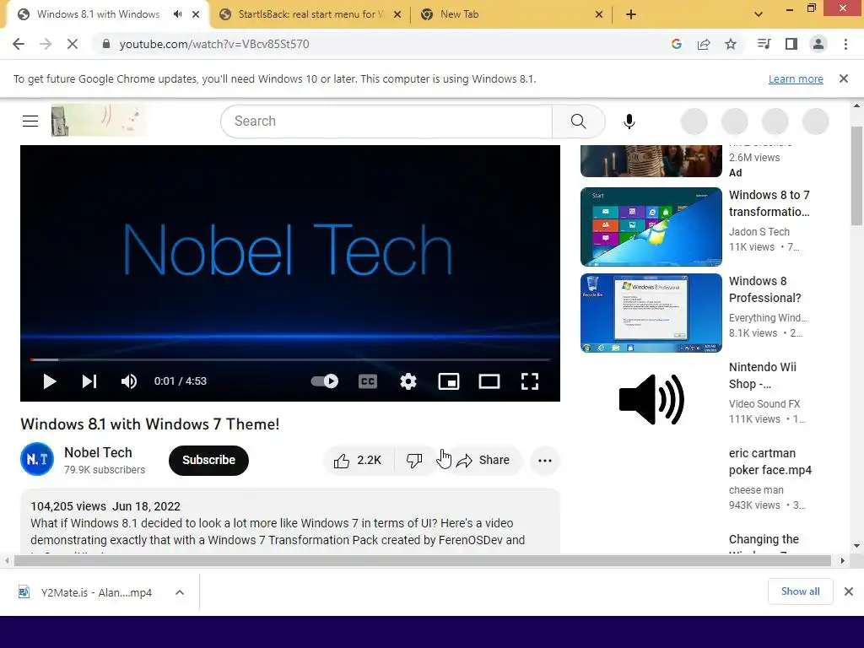Show all downloads
The image size is (864, 648).
pyautogui.click(x=800, y=591)
